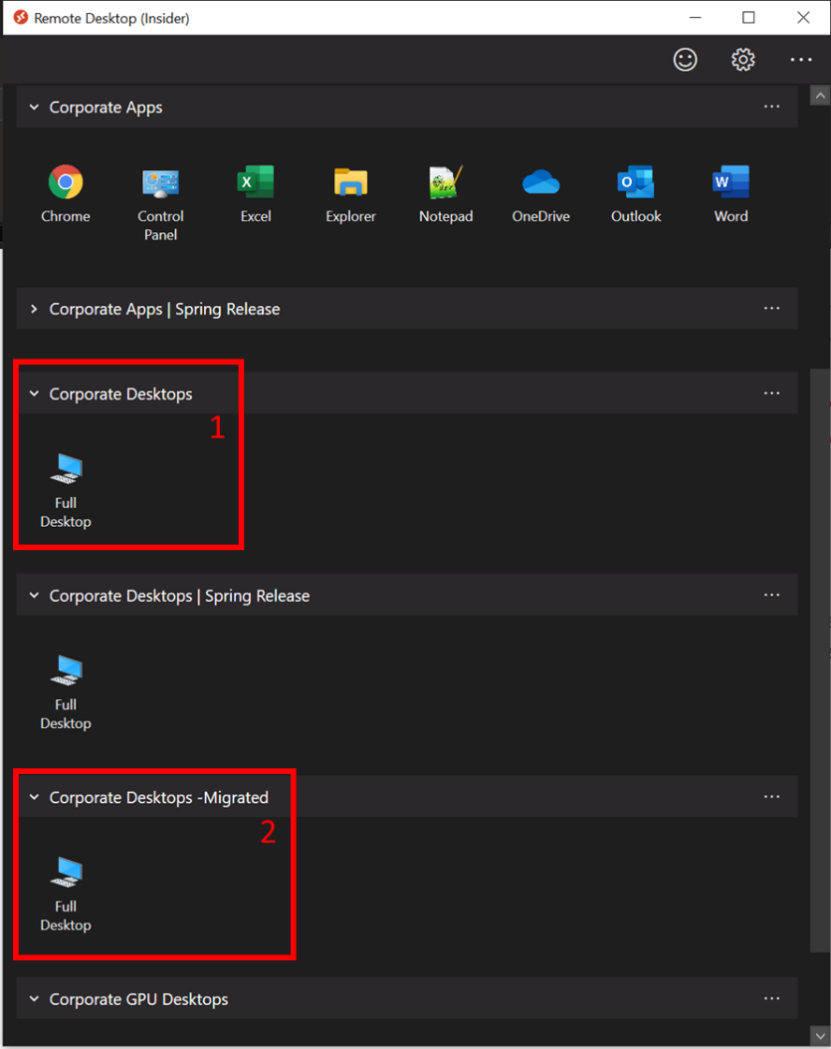Launch the Chrome remote app
The height and width of the screenshot is (1049, 831).
pyautogui.click(x=66, y=193)
